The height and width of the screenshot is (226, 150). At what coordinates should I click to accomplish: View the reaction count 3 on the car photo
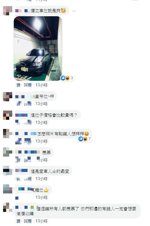point(72,78)
